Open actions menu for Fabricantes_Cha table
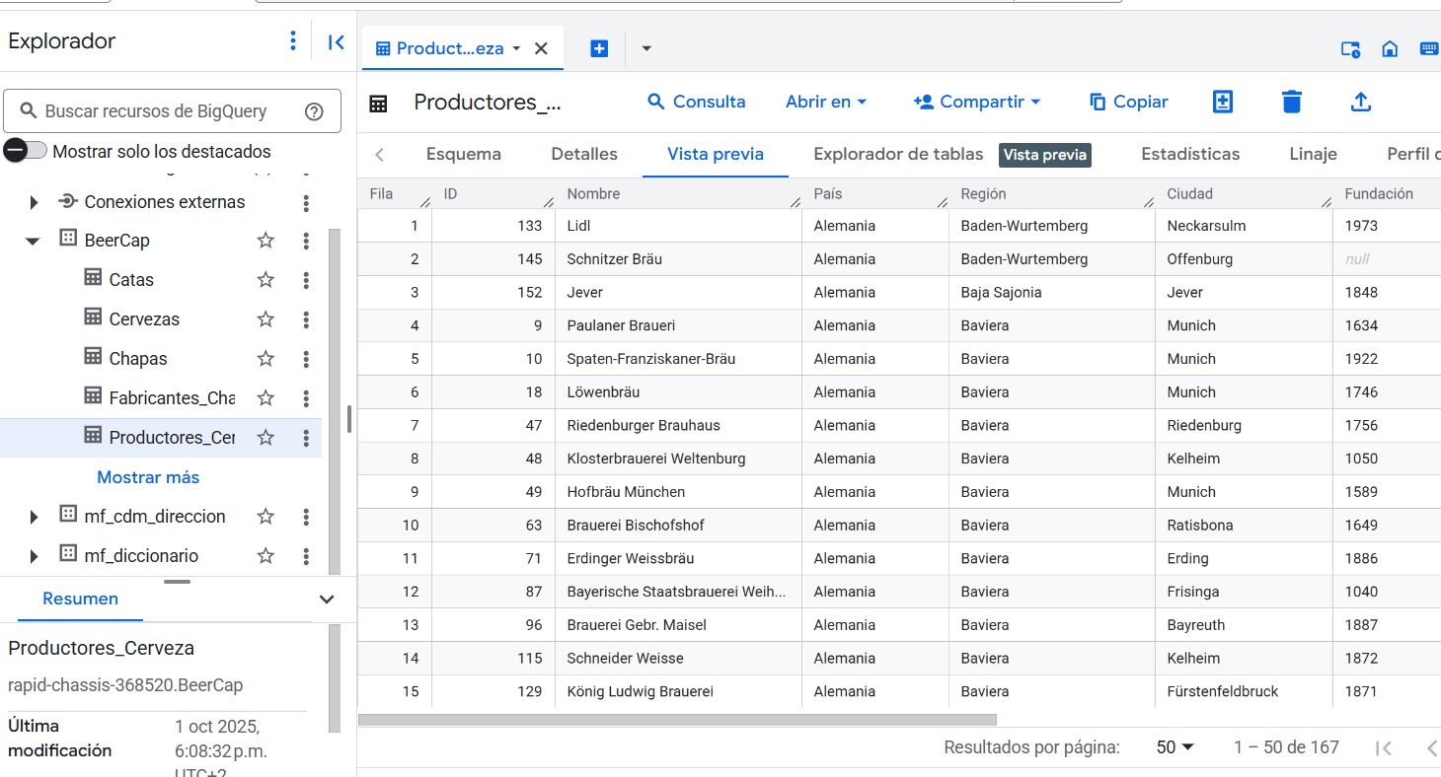 (306, 398)
